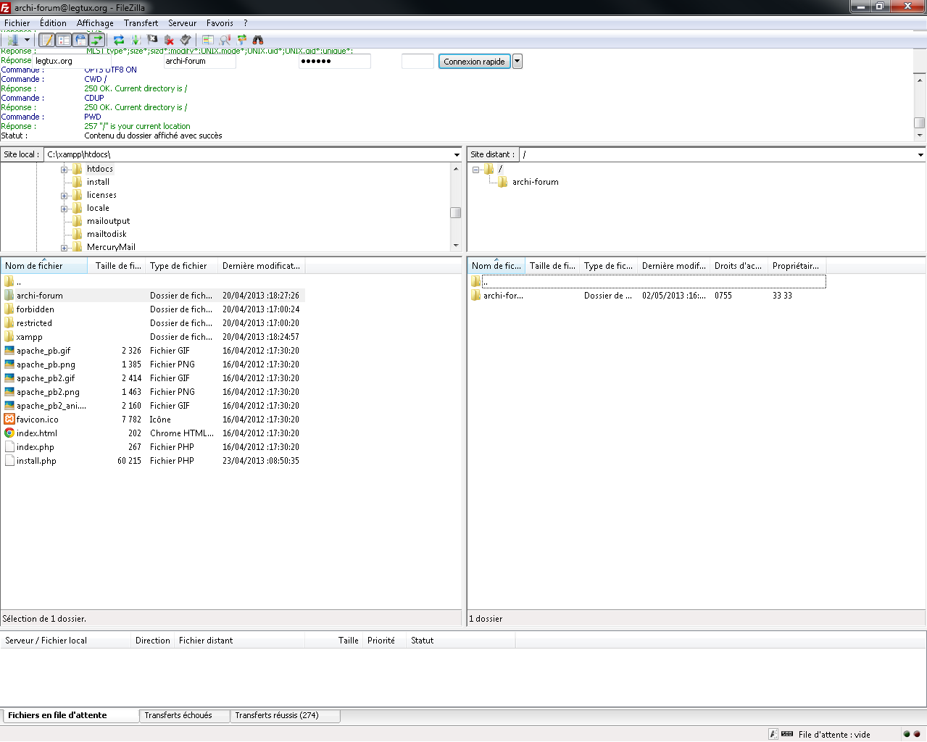Select mailoutput folder in local tree
Screen dimensions: 927x742
tap(108, 221)
